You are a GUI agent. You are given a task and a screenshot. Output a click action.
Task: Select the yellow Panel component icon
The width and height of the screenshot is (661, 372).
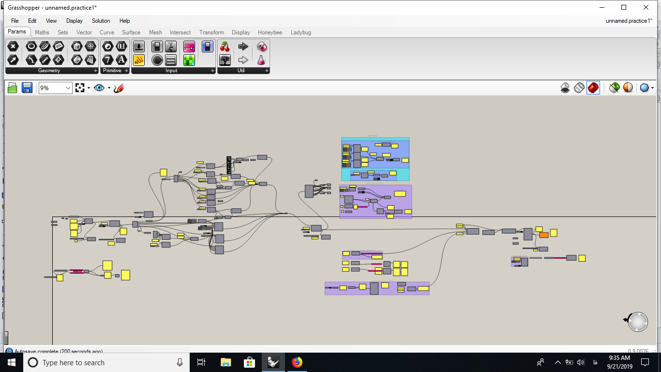pyautogui.click(x=139, y=60)
